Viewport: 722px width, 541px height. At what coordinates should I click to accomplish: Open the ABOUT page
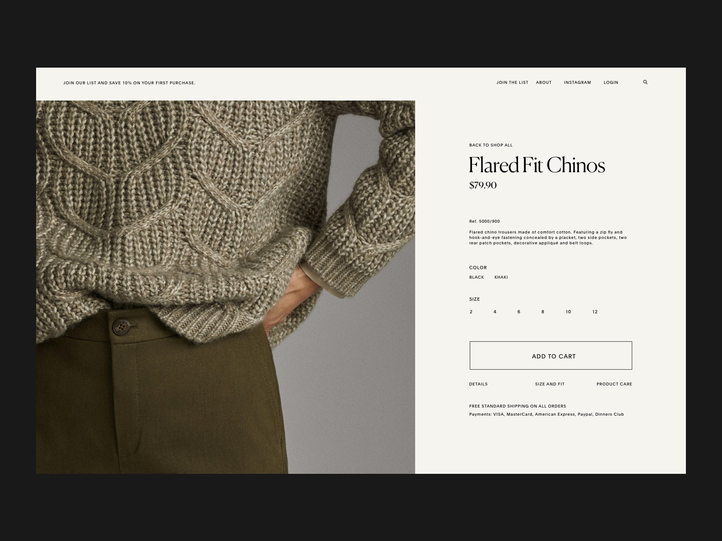(544, 83)
